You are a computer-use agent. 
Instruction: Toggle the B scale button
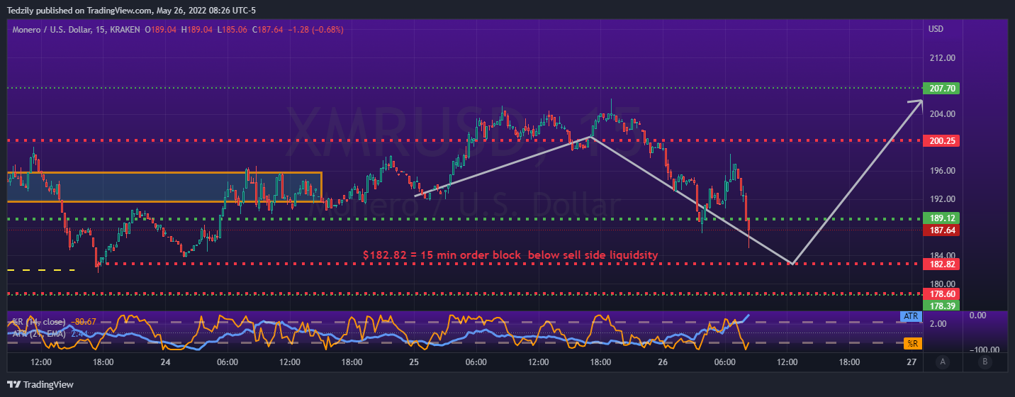click(x=985, y=362)
